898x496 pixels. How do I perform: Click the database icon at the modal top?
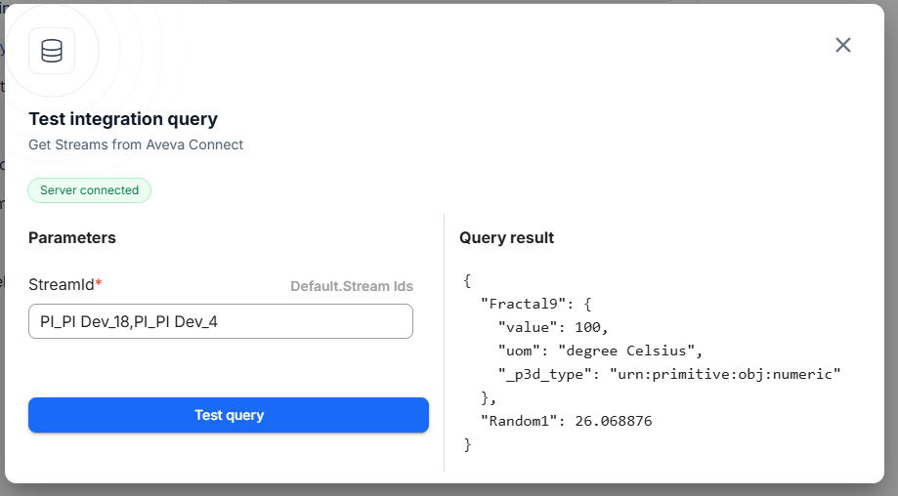point(52,51)
